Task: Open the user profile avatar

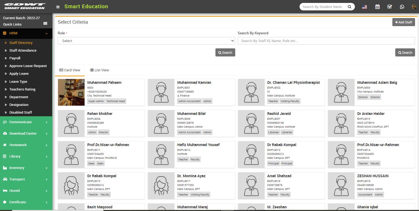Action: point(414,7)
